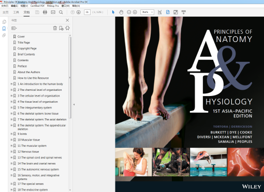The height and width of the screenshot is (192, 264).
Task: Open the Preface bookmark
Action: click(22, 66)
